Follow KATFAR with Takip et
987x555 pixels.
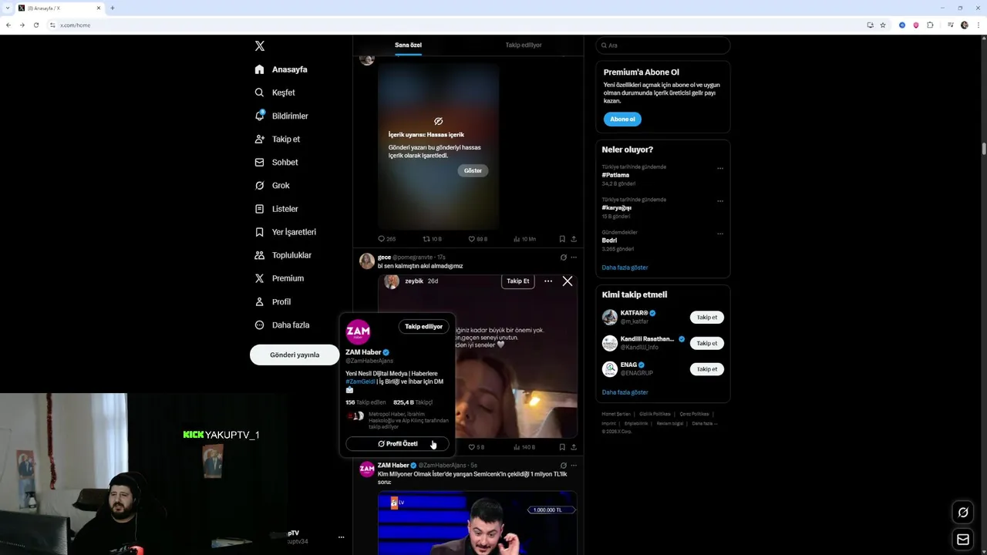[x=706, y=318]
